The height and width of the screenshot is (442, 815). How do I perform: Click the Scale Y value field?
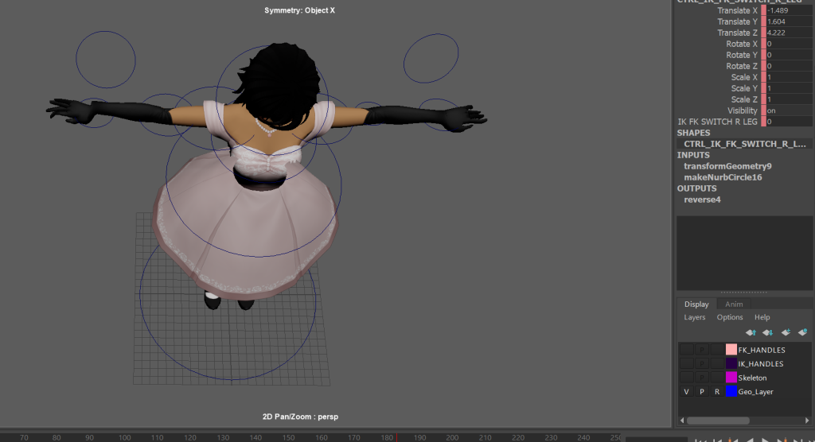click(x=789, y=88)
